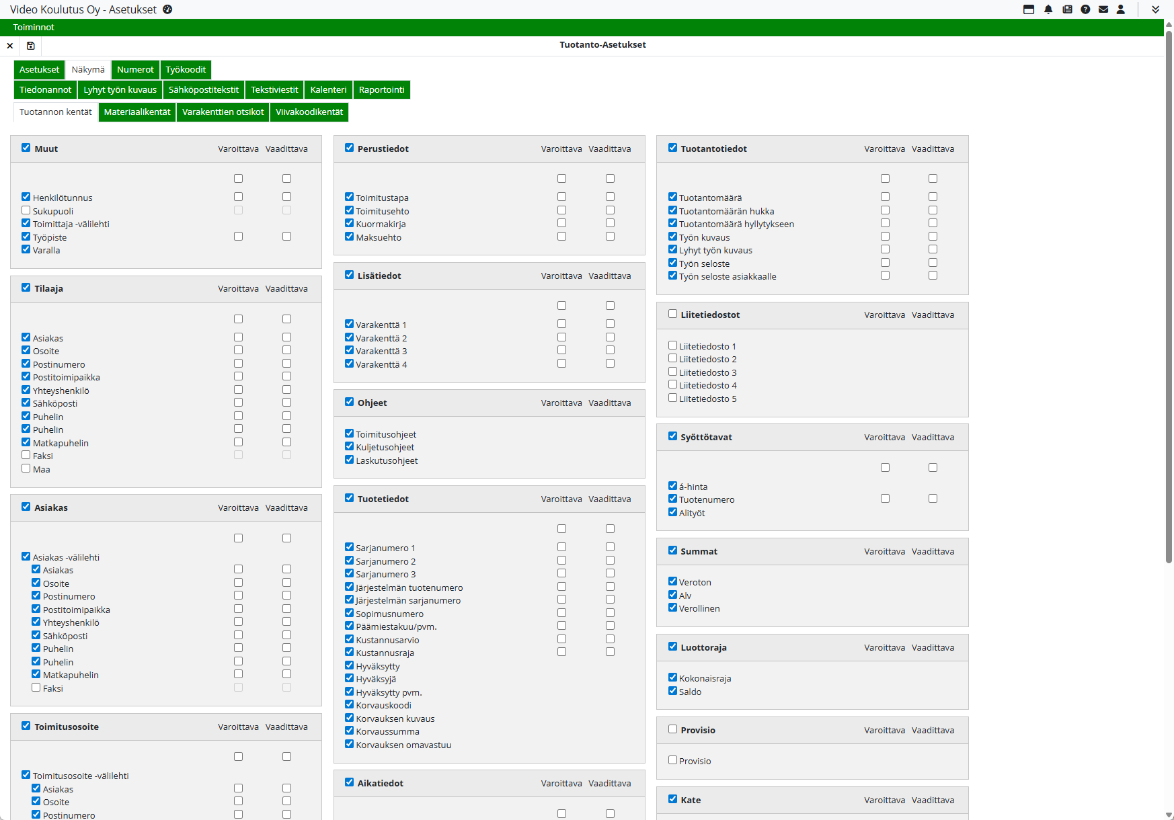Image resolution: width=1174 pixels, height=820 pixels.
Task: Switch to the Numerot tab
Action: [135, 70]
